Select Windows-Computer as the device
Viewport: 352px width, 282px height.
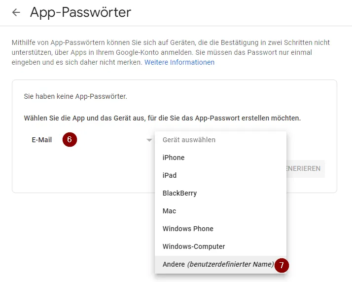pyautogui.click(x=194, y=246)
